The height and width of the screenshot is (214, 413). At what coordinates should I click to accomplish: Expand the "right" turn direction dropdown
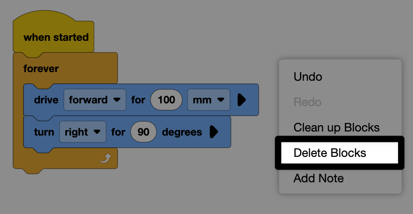pos(82,132)
